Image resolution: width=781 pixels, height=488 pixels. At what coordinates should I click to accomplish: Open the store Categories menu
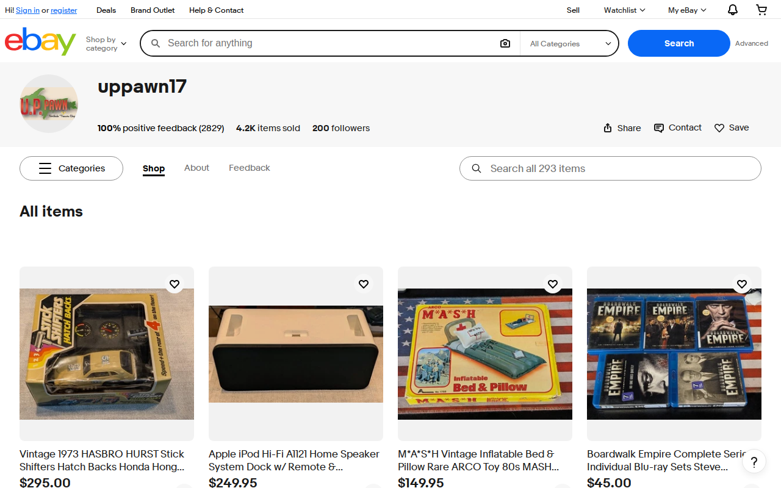(x=71, y=168)
